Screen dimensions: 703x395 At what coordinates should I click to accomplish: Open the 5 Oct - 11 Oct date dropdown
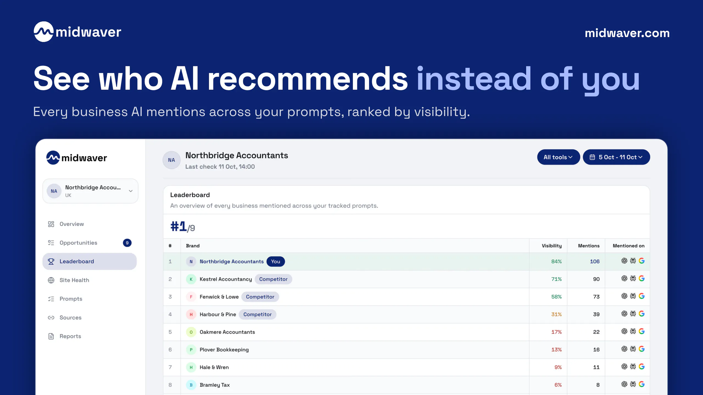(x=616, y=157)
